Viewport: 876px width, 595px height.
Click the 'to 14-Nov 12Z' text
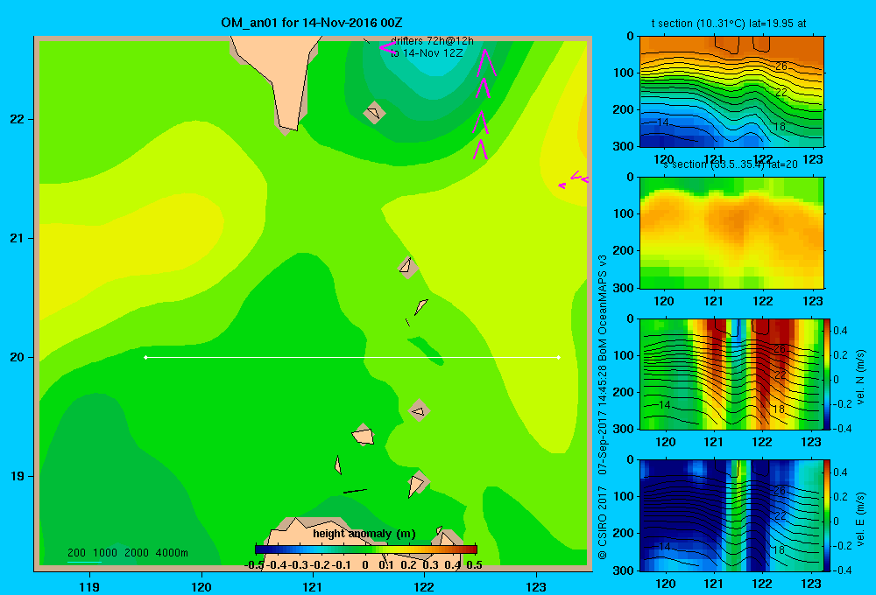(x=427, y=53)
